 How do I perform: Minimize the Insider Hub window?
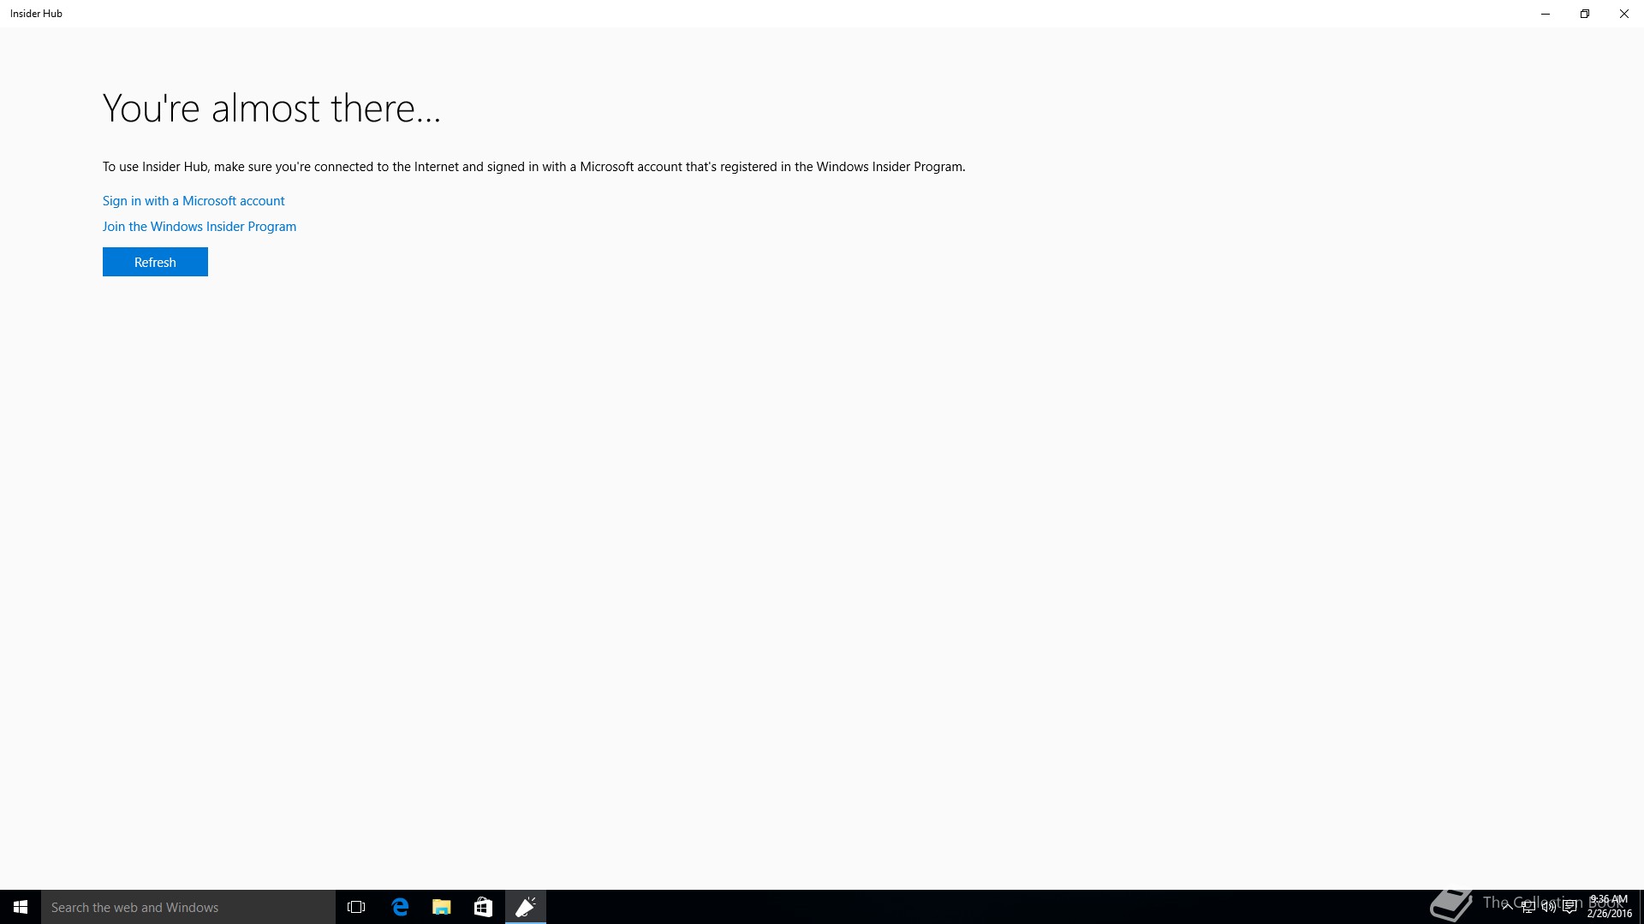point(1546,14)
